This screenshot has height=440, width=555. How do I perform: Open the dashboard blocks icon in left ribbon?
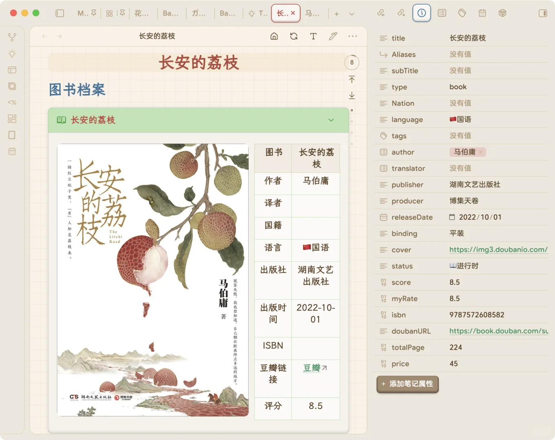click(x=12, y=119)
